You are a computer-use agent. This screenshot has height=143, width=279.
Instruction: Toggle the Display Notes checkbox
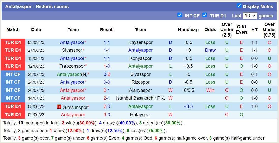[x=239, y=6]
